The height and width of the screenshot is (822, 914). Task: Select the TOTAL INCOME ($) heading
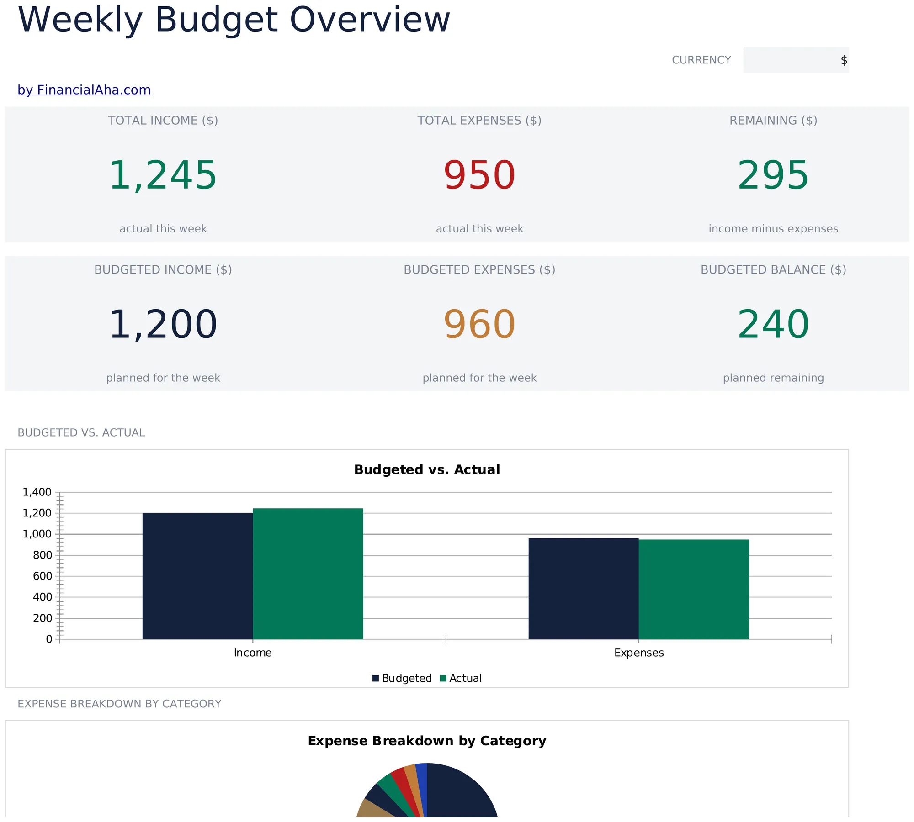(x=163, y=121)
